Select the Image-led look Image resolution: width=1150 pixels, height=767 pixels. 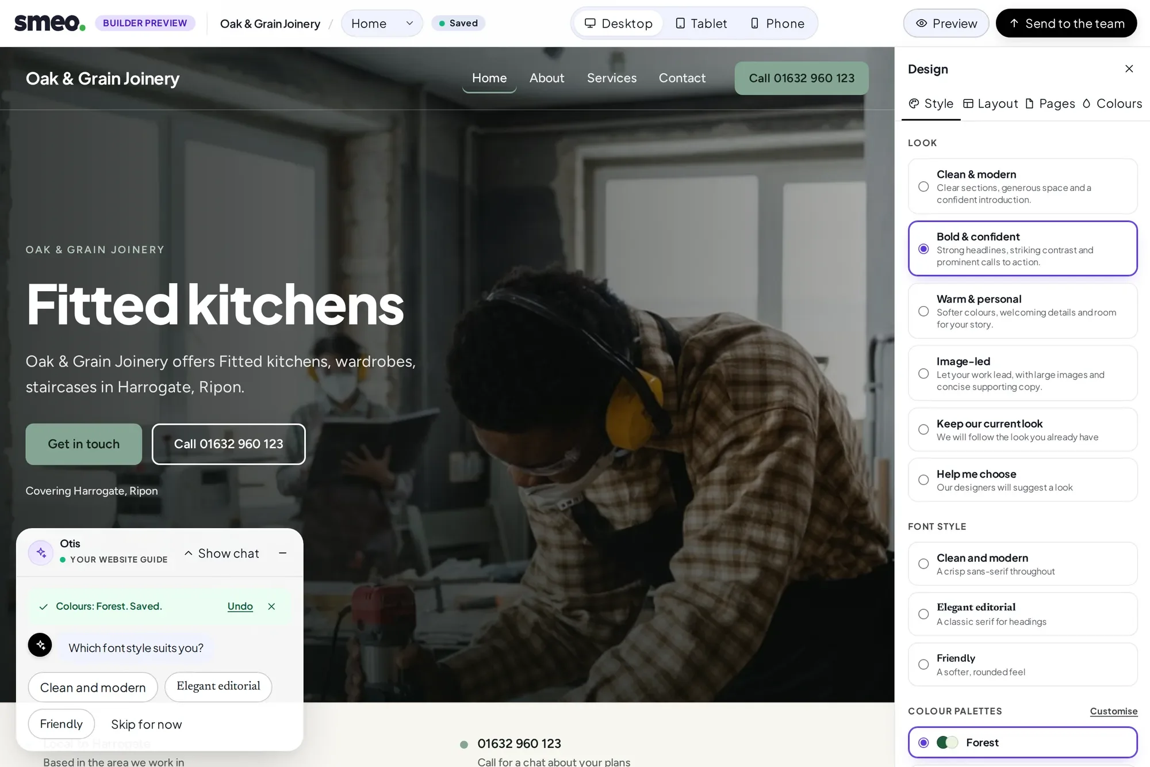1022,373
